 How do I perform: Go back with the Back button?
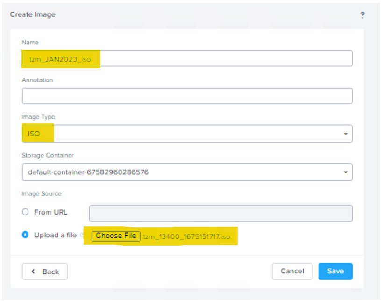point(45,272)
